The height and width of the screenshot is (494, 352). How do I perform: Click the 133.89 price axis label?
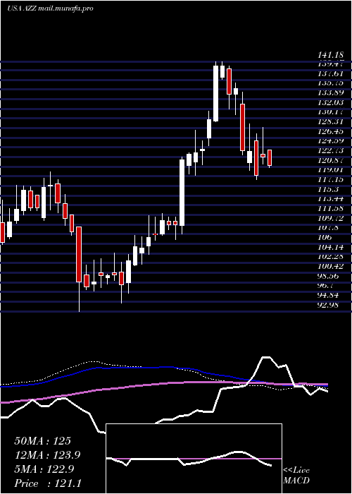331,92
